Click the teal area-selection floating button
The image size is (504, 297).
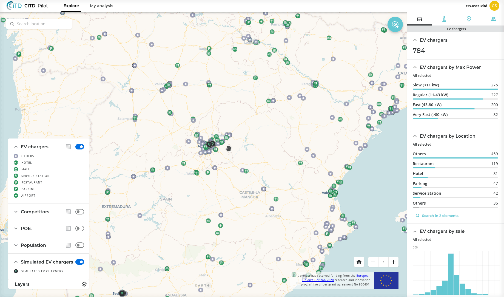395,24
